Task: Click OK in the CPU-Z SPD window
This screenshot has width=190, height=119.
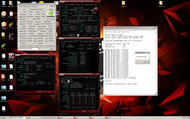Action: pos(94,111)
